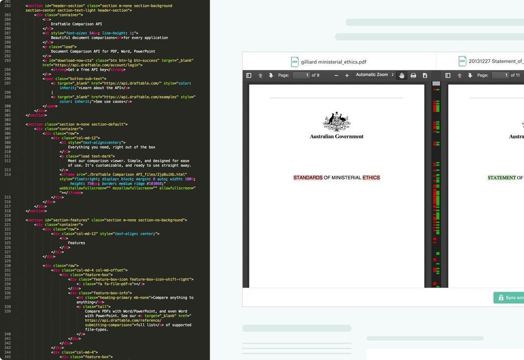
Task: Click the previous page arrow in the left viewer
Action: click(260, 76)
